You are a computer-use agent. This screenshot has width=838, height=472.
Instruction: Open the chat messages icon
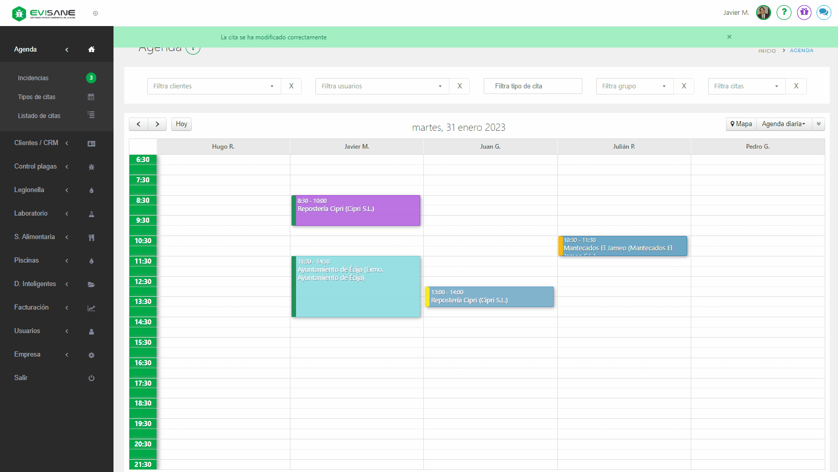pyautogui.click(x=824, y=12)
